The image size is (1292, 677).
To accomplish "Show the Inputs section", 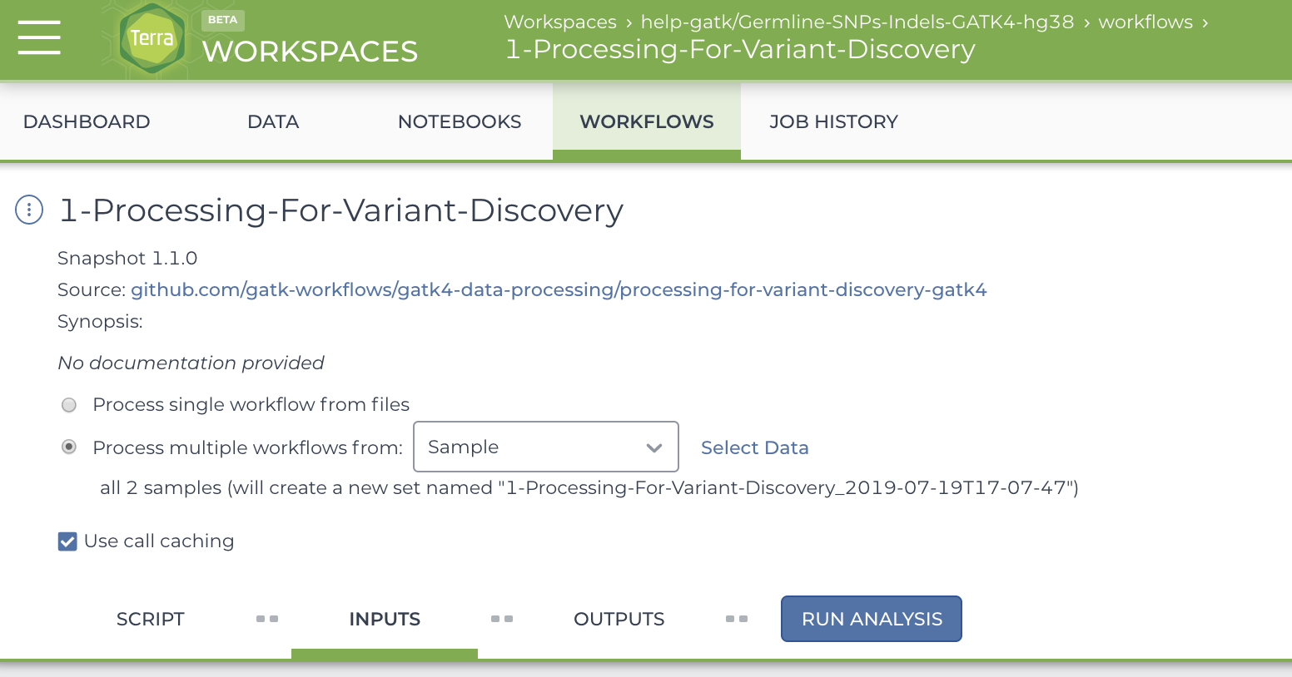I will click(x=385, y=619).
